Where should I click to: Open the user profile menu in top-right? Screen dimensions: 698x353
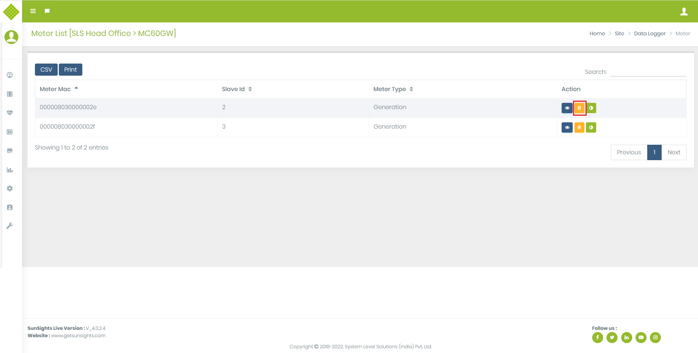point(684,11)
